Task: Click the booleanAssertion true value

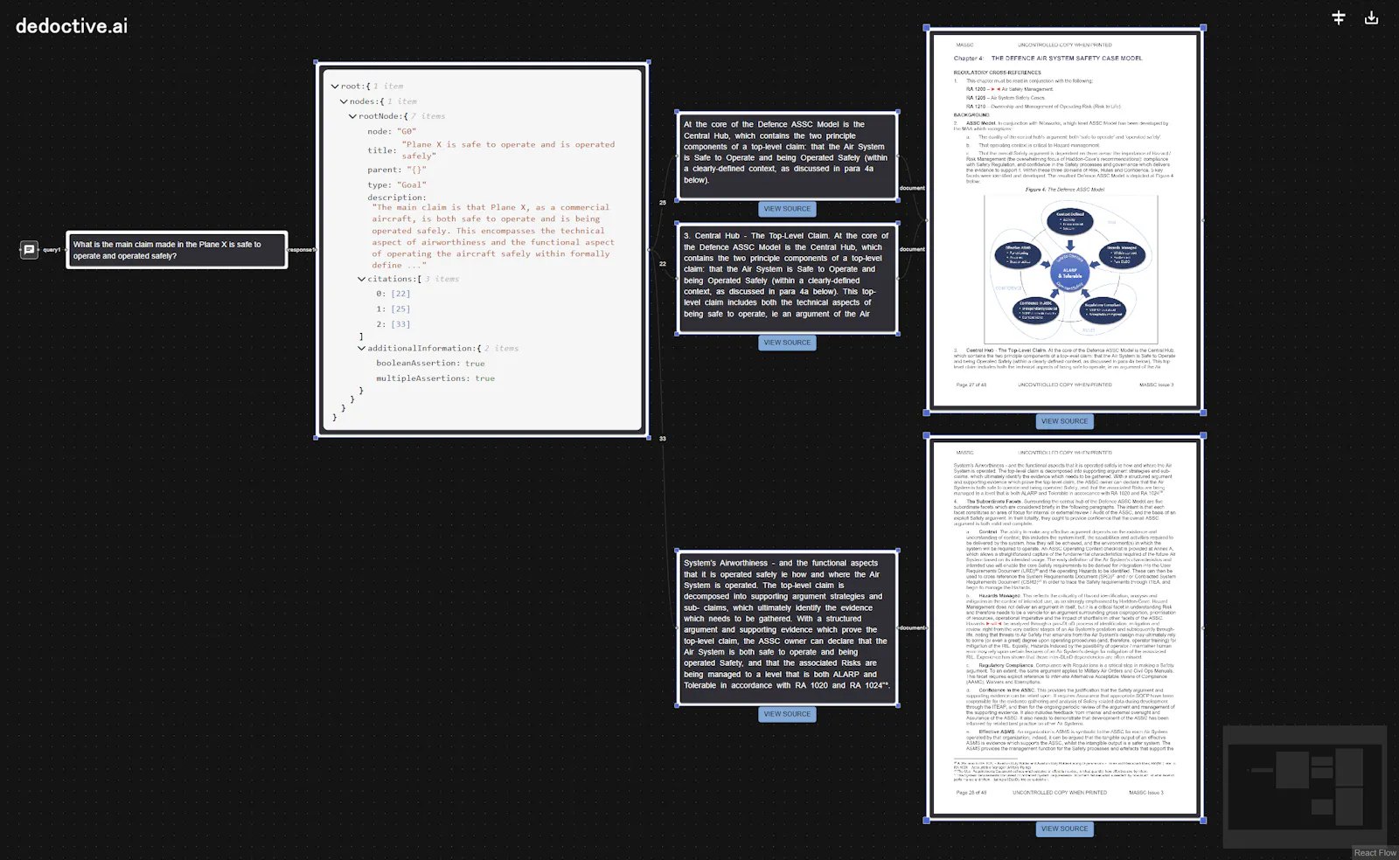Action: coord(475,364)
